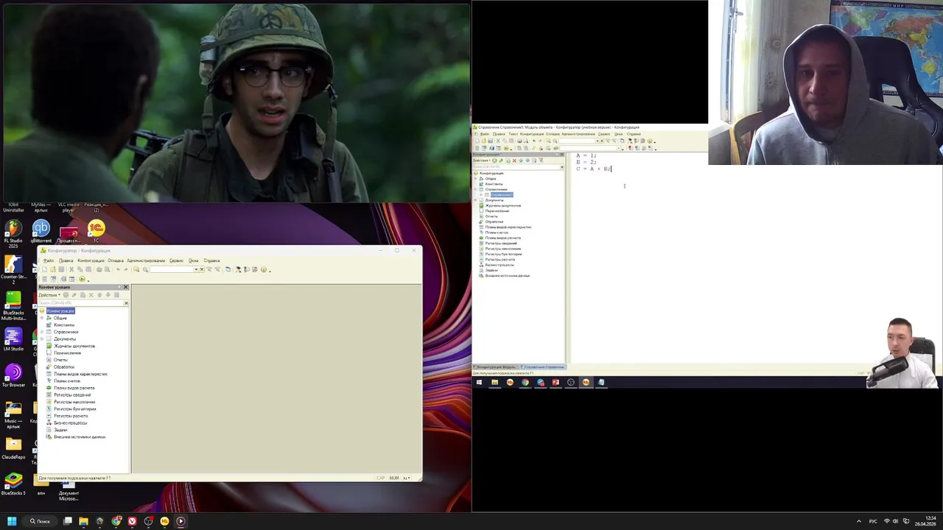Image resolution: width=943 pixels, height=530 pixels.
Task: Open Google Chrome from the taskbar
Action: 116,521
